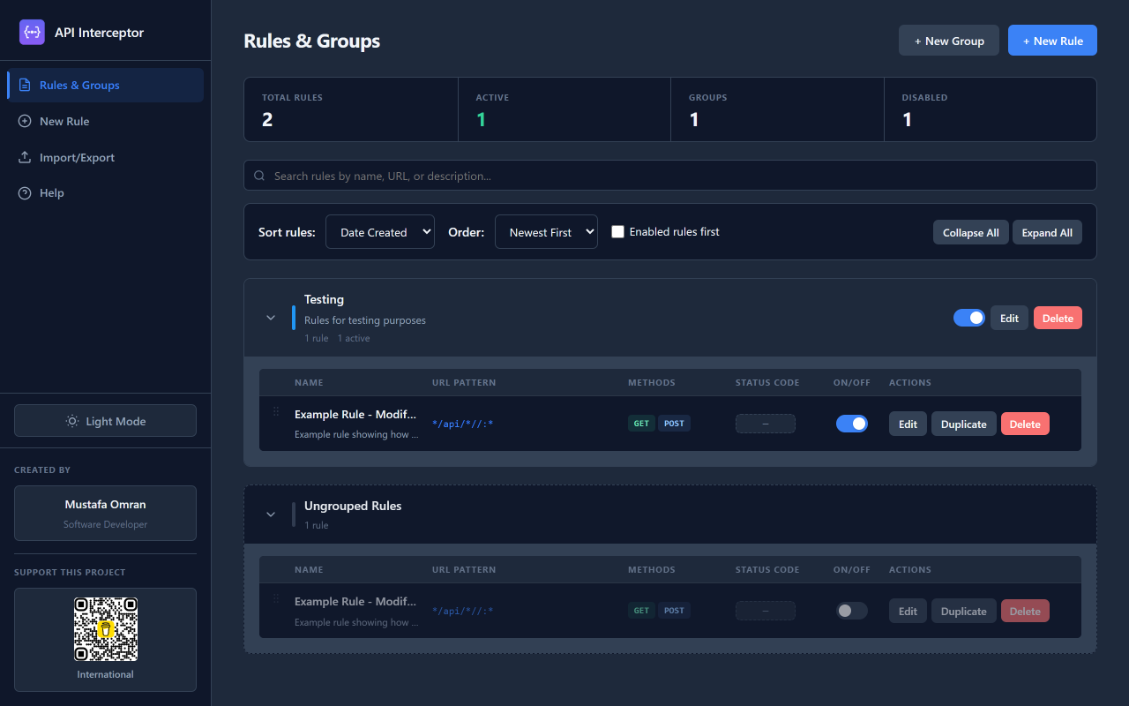Click the Rules & Groups document icon
This screenshot has height=706, width=1129.
(x=25, y=85)
